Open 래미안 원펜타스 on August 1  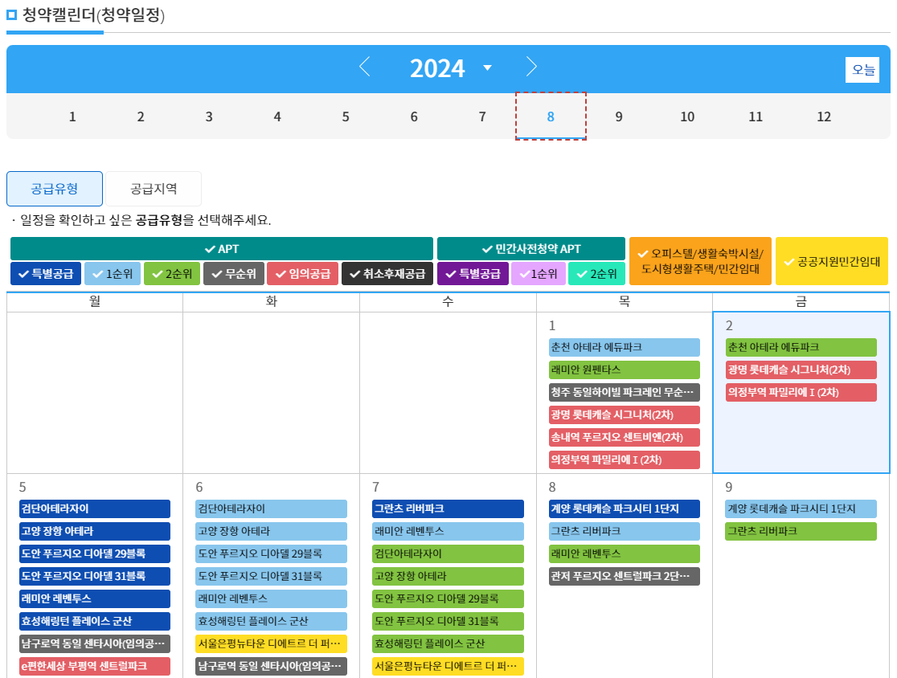click(625, 370)
